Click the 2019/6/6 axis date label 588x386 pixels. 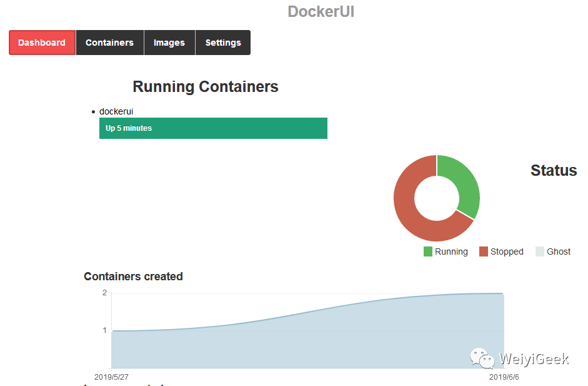(504, 377)
